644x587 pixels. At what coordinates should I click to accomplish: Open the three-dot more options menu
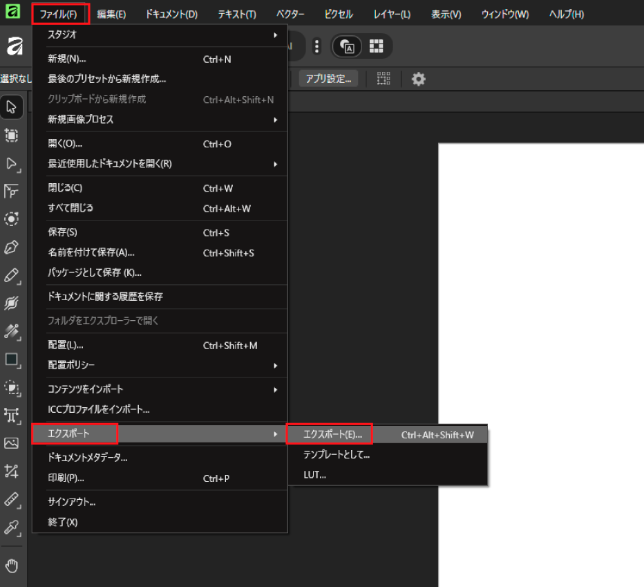tap(316, 46)
